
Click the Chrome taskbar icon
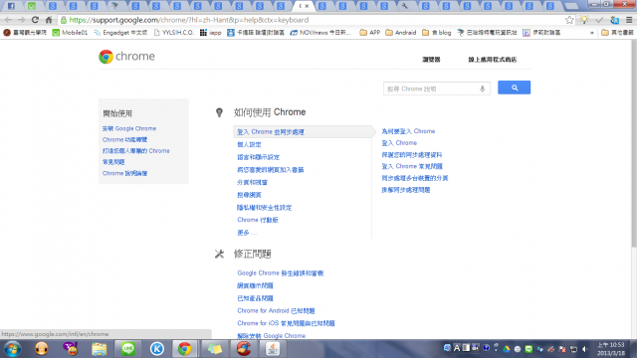pos(184,349)
